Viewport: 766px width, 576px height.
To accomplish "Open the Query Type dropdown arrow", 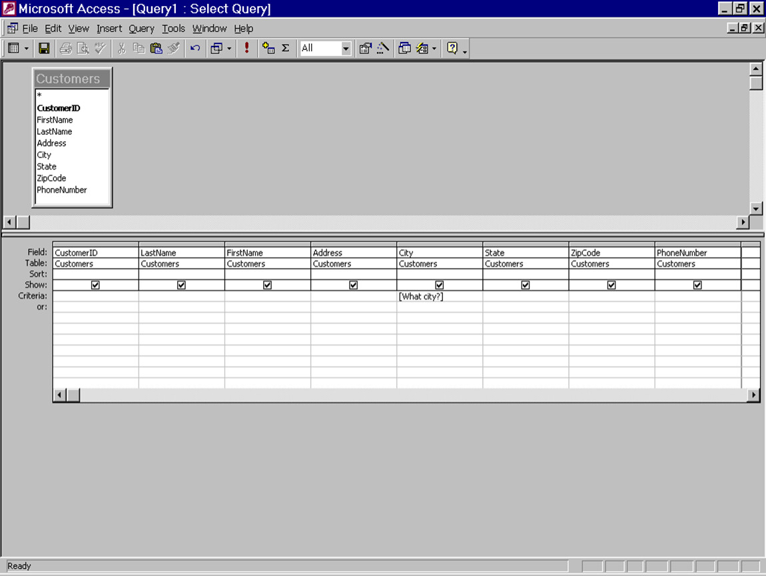I will (x=229, y=49).
